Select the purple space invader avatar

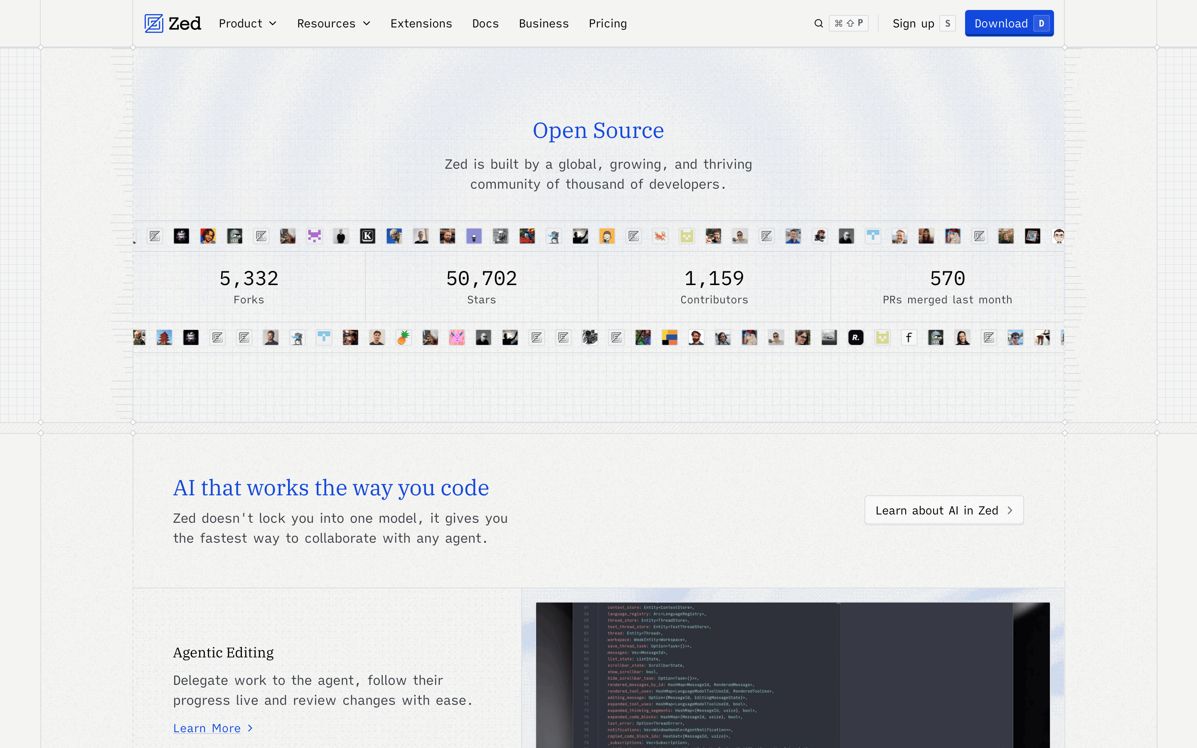(314, 236)
